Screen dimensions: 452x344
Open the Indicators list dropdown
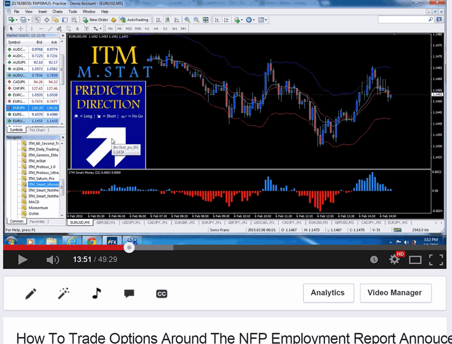click(x=239, y=20)
